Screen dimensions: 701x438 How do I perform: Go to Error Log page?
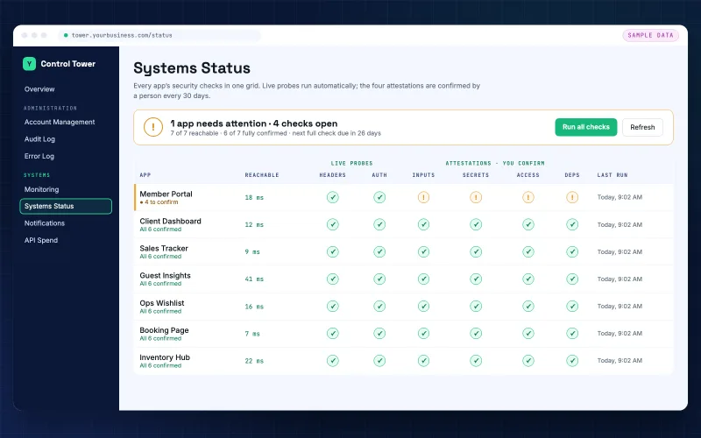(x=39, y=156)
